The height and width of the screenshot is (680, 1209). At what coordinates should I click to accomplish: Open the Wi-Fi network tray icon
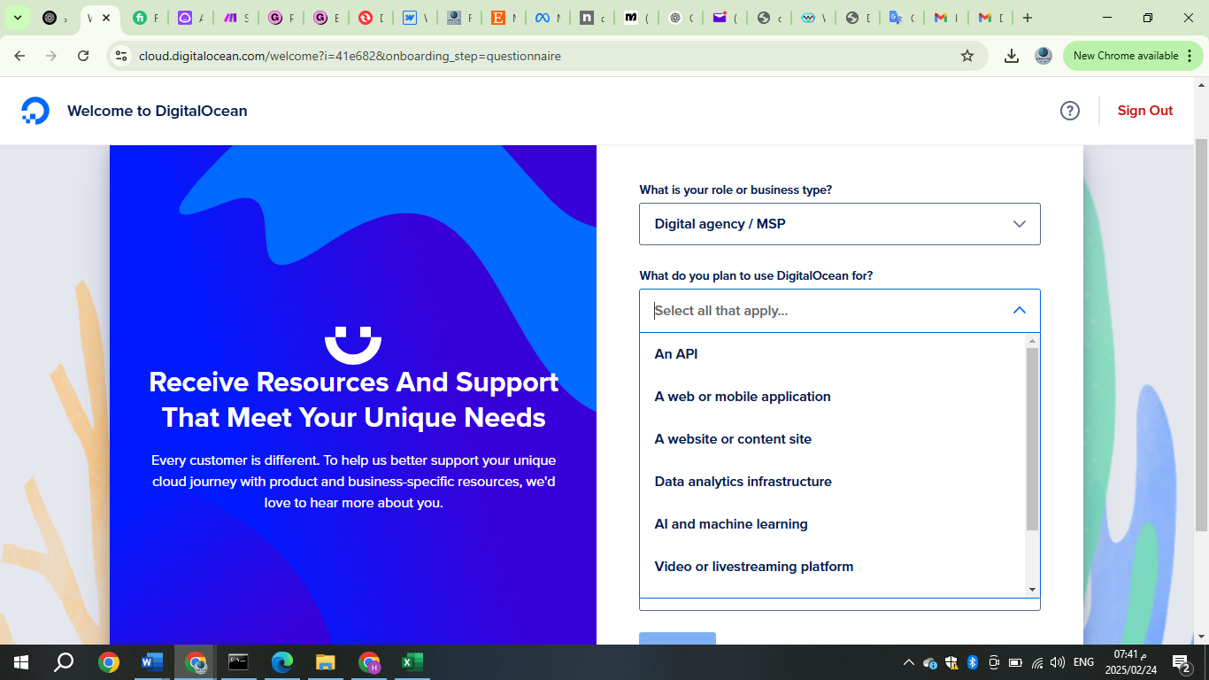pos(1036,662)
